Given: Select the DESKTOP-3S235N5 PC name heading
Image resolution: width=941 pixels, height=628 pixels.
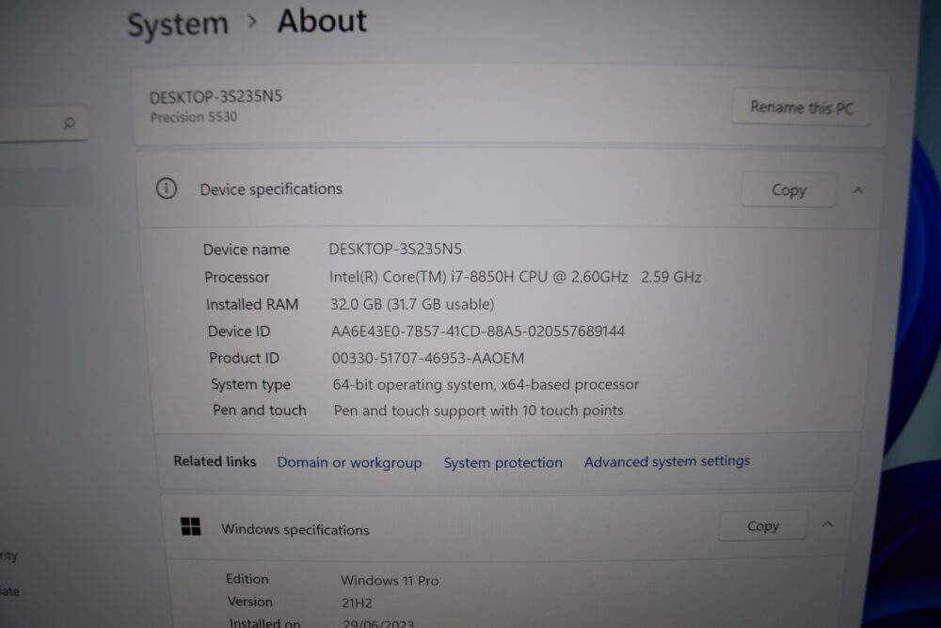Looking at the screenshot, I should (216, 97).
